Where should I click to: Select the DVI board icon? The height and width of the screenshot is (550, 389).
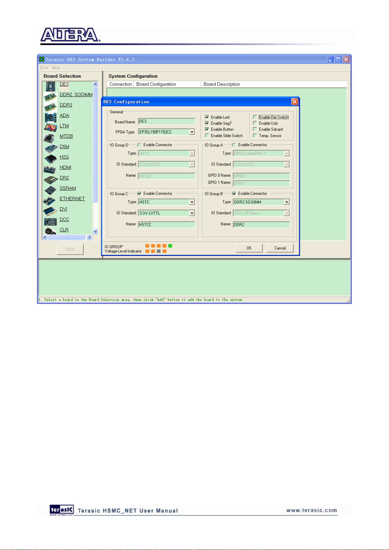50,211
